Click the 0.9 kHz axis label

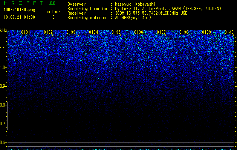point(3,86)
